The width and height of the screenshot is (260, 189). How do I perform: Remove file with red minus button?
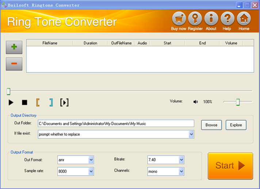(14, 64)
